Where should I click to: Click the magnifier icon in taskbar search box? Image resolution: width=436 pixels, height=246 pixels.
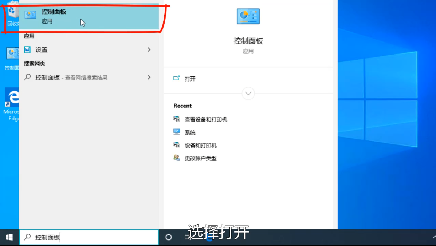point(27,237)
